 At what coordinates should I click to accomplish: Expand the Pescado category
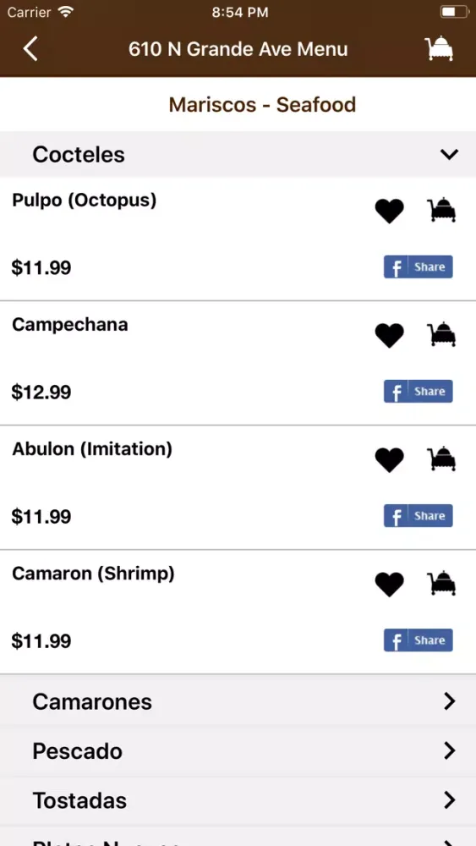tap(238, 751)
